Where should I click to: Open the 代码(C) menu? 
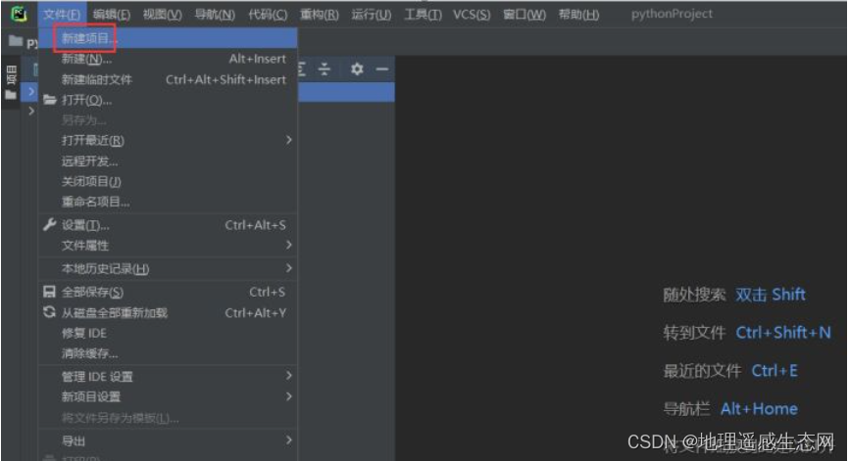click(x=268, y=15)
